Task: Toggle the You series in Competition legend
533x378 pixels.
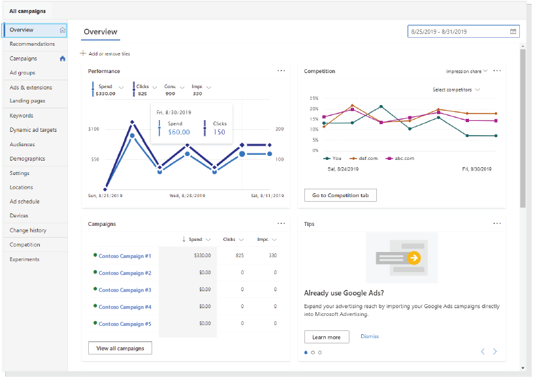Action: coord(332,158)
